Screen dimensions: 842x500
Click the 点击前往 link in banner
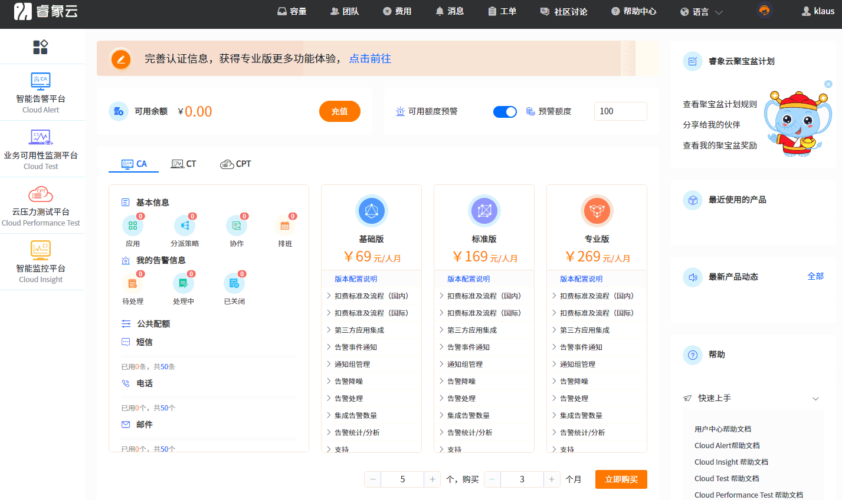(370, 59)
